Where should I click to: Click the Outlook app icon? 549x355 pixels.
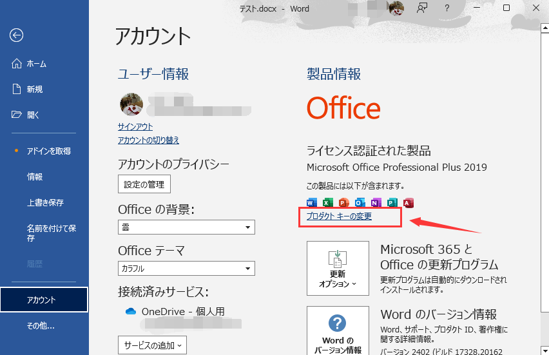click(360, 202)
